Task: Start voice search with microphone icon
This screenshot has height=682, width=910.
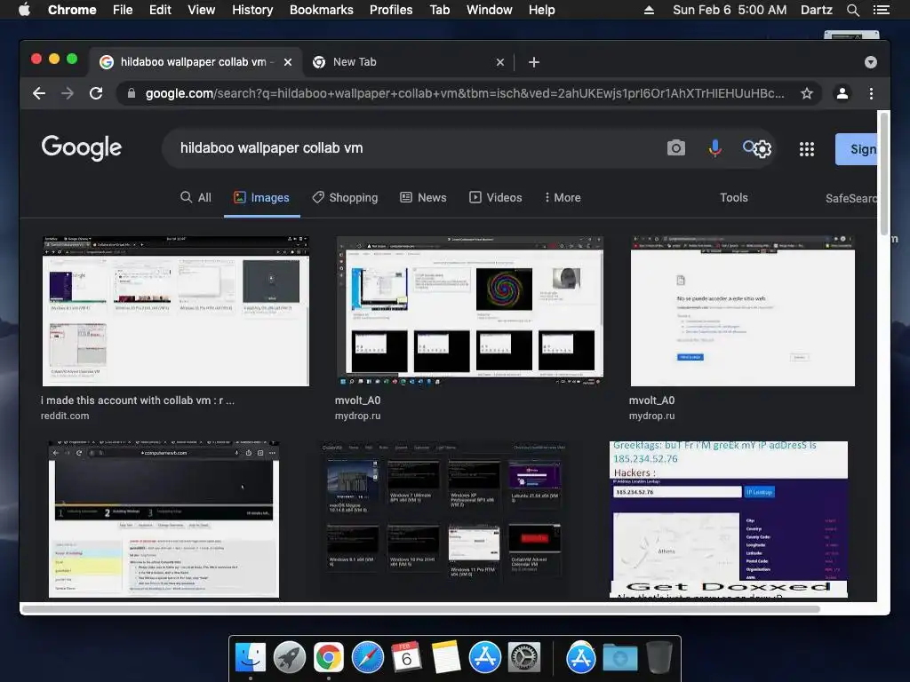Action: 715,148
